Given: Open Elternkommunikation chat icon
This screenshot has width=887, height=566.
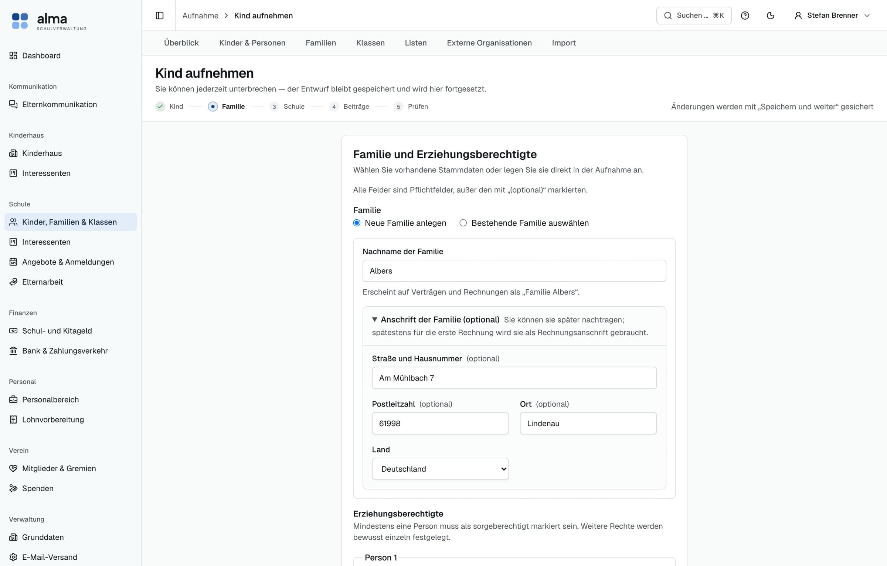Looking at the screenshot, I should point(13,104).
